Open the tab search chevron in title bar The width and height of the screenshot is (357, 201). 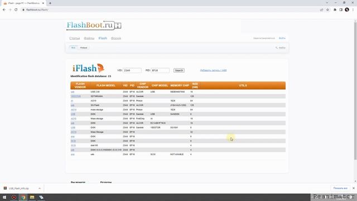pos(327,3)
